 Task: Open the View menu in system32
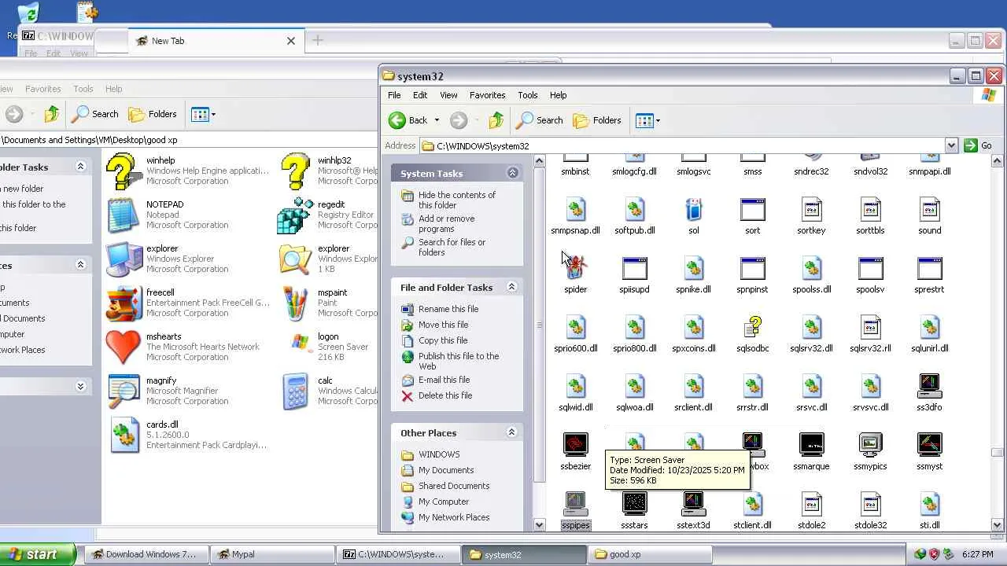click(x=448, y=95)
